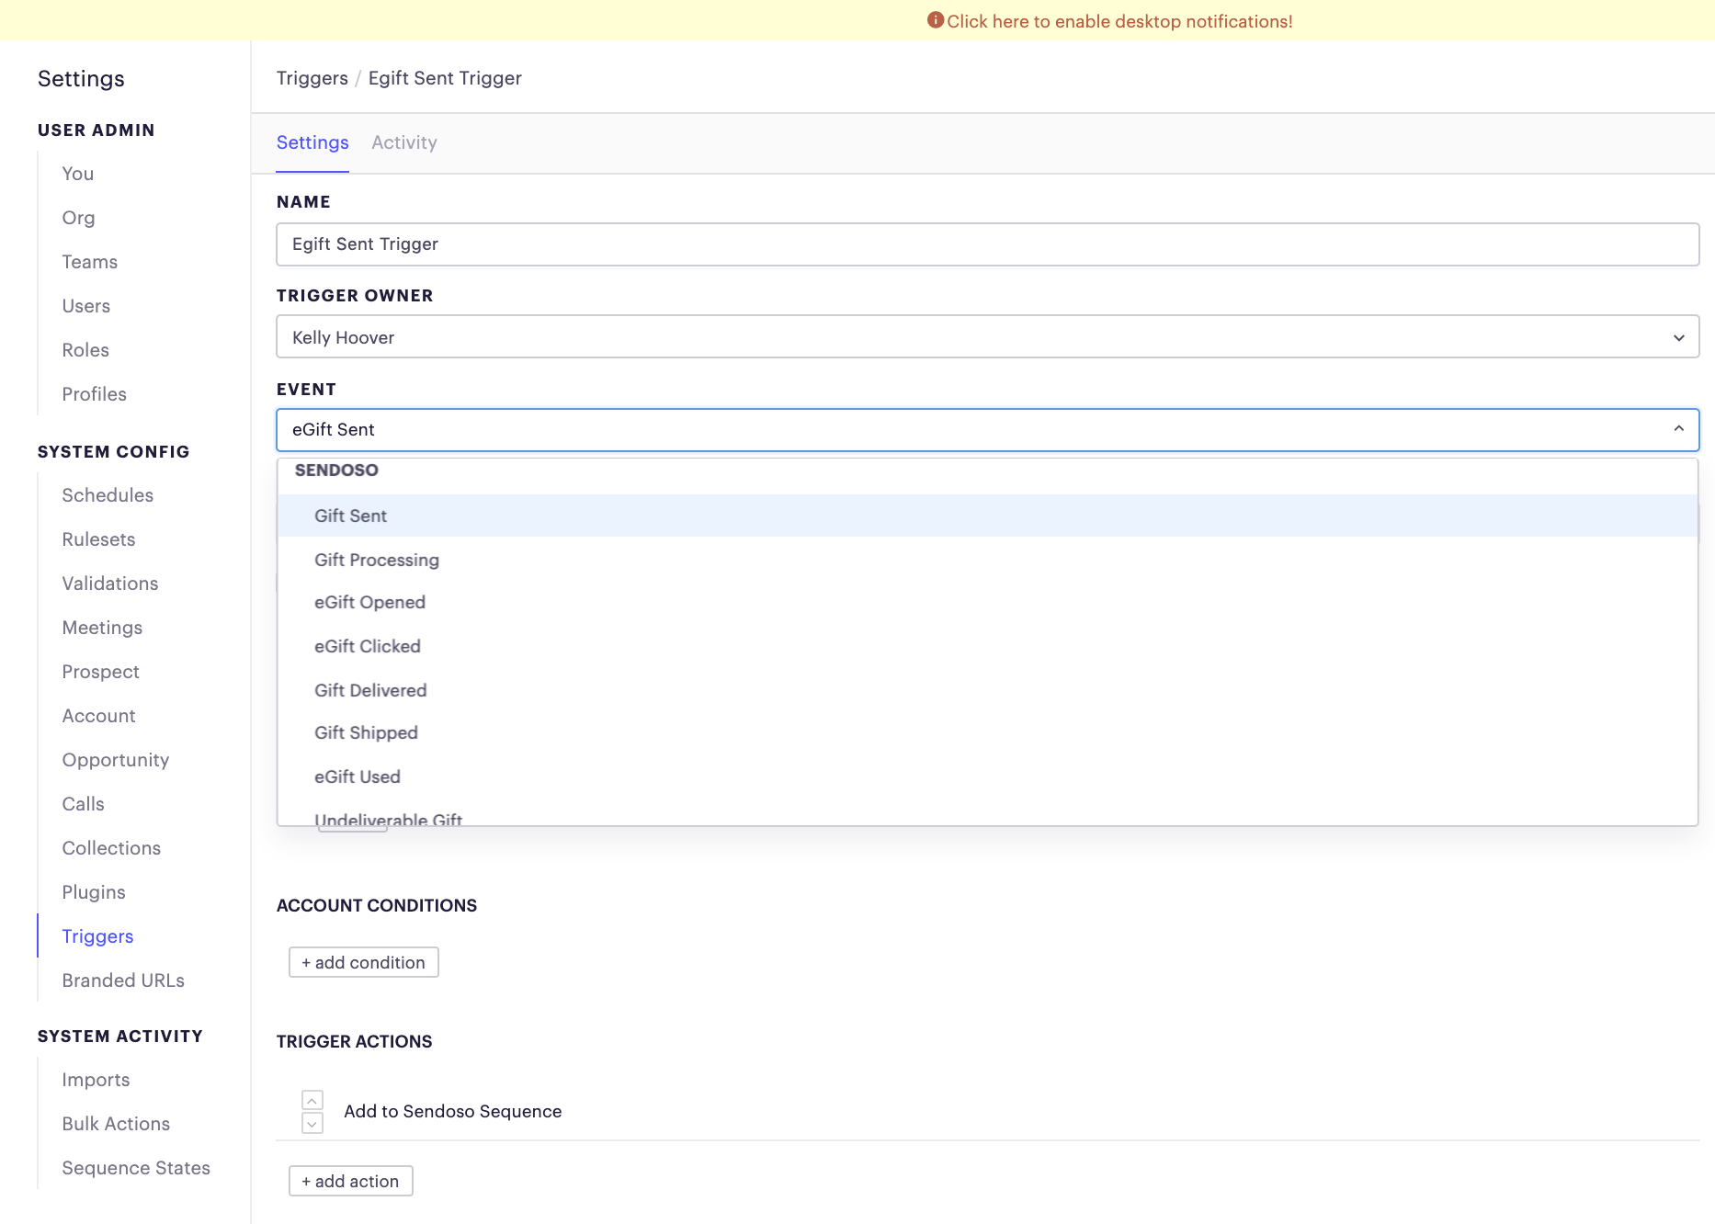Choose Gift Processing event option
The width and height of the screenshot is (1715, 1224).
(x=376, y=560)
